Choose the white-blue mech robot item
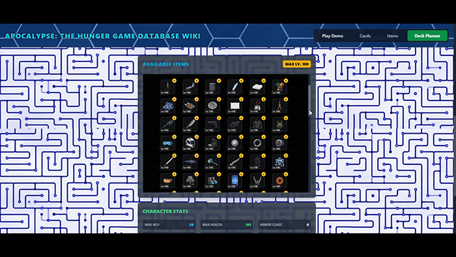Screen dimensions: 456x257 (279, 162)
